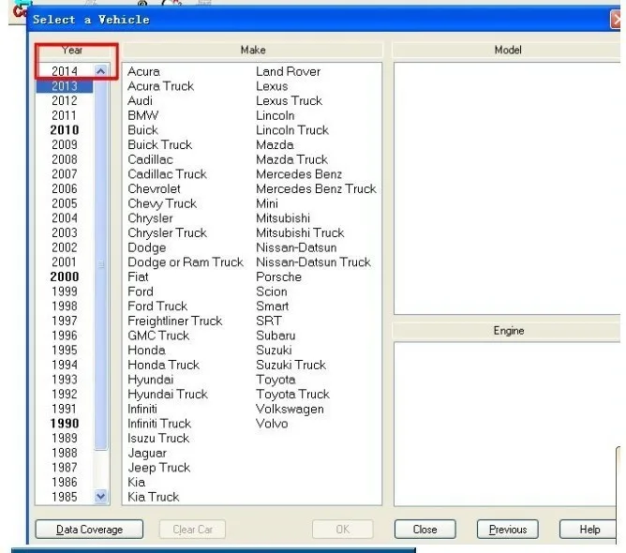626x553 pixels.
Task: Choose the bold year 2010
Action: (65, 129)
